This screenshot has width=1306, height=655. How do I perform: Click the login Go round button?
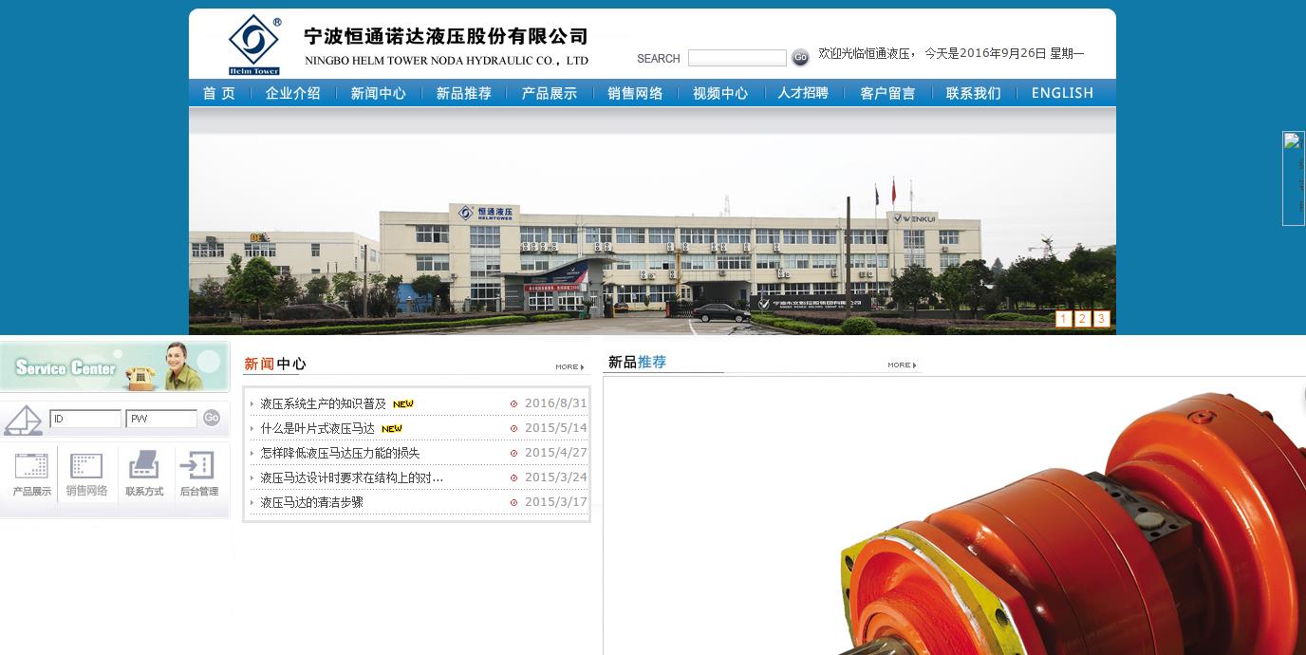(212, 418)
